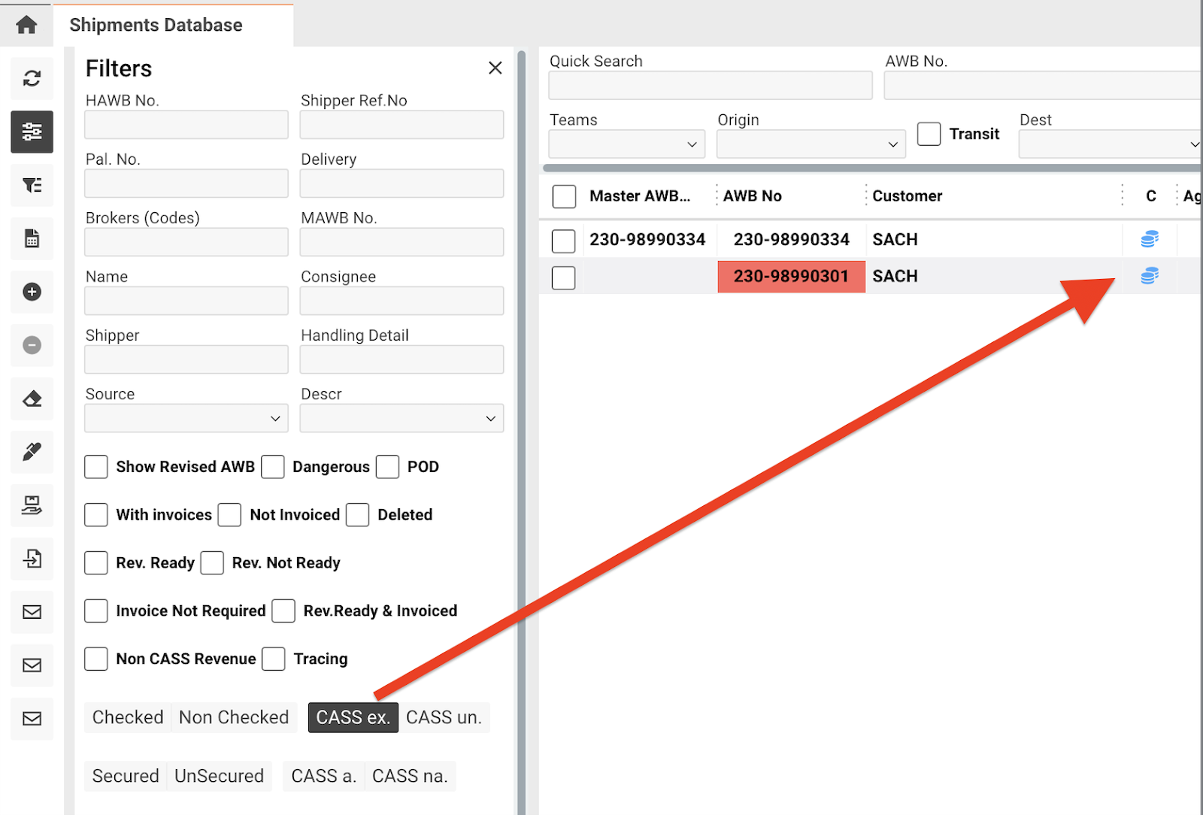Click the Quick Search input field
The width and height of the screenshot is (1203, 815).
pyautogui.click(x=710, y=86)
